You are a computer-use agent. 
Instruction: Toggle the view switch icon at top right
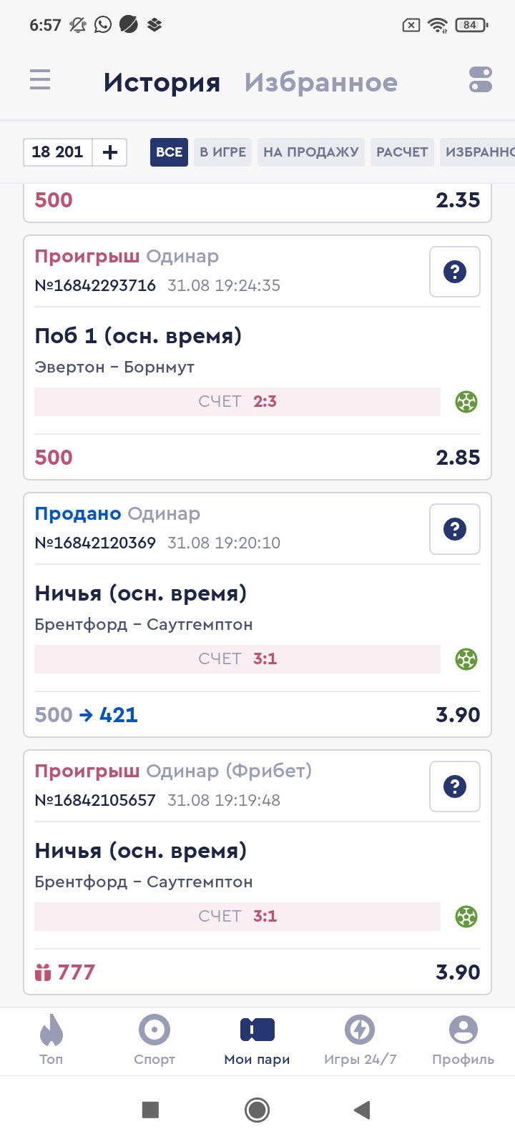pyautogui.click(x=481, y=79)
